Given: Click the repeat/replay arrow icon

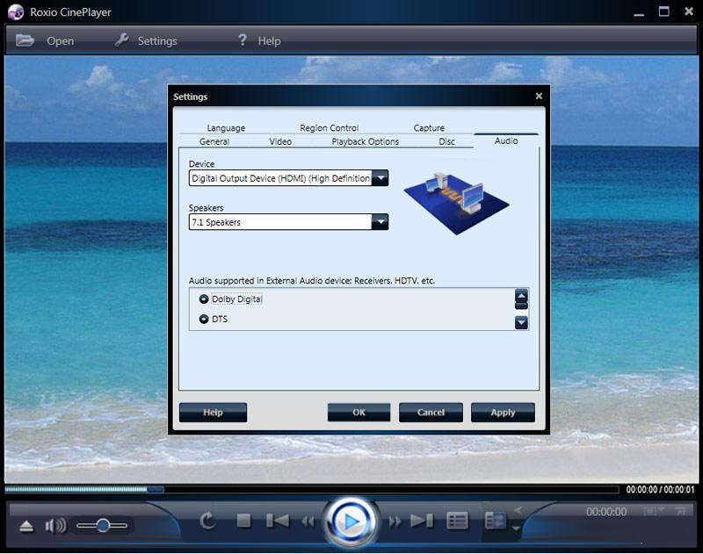Looking at the screenshot, I should (x=207, y=521).
